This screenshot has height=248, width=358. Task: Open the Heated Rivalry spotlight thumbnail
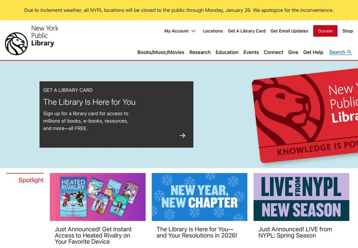pos(98,197)
